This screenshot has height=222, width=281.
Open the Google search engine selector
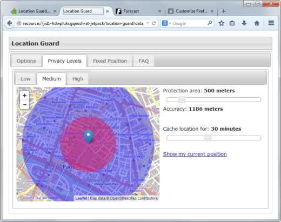point(166,23)
